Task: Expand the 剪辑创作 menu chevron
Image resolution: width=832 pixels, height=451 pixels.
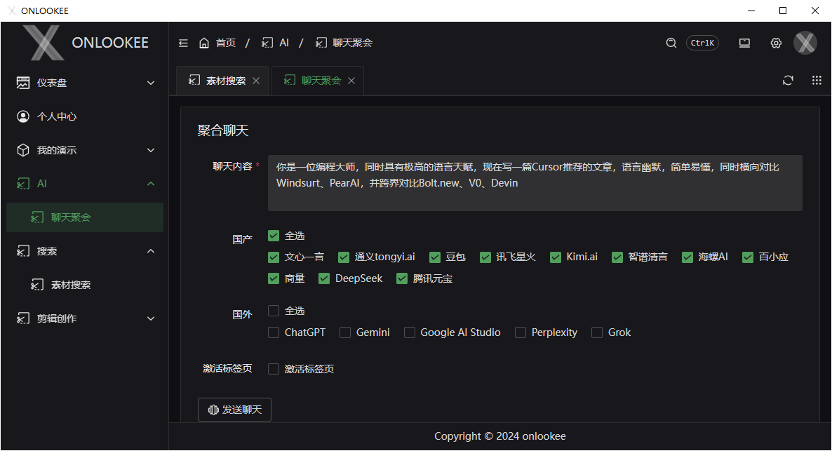Action: (x=151, y=318)
